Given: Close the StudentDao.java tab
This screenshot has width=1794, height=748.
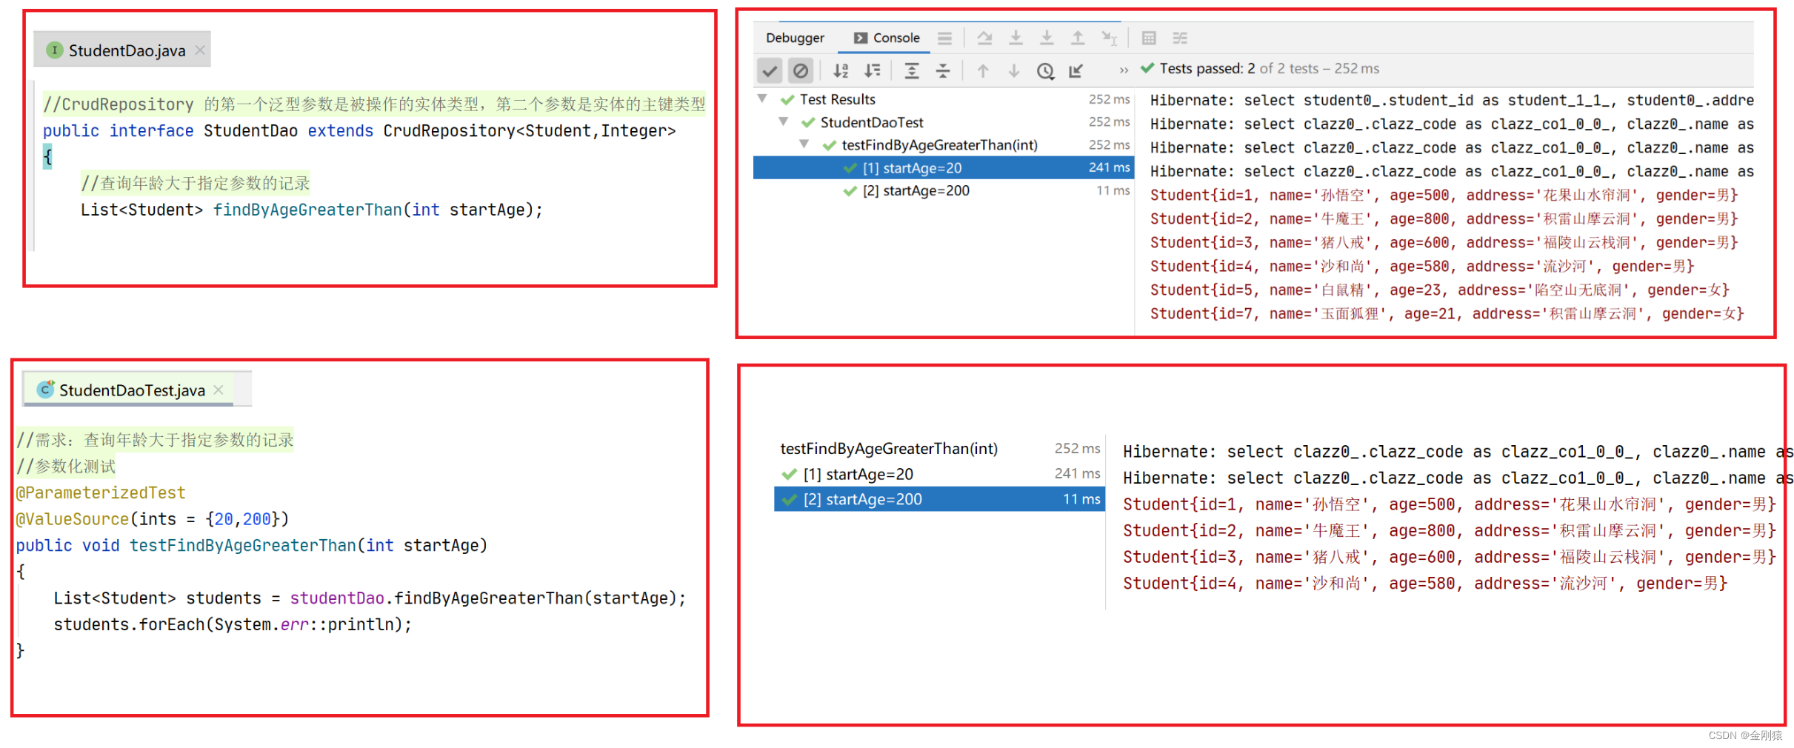Looking at the screenshot, I should coord(200,50).
